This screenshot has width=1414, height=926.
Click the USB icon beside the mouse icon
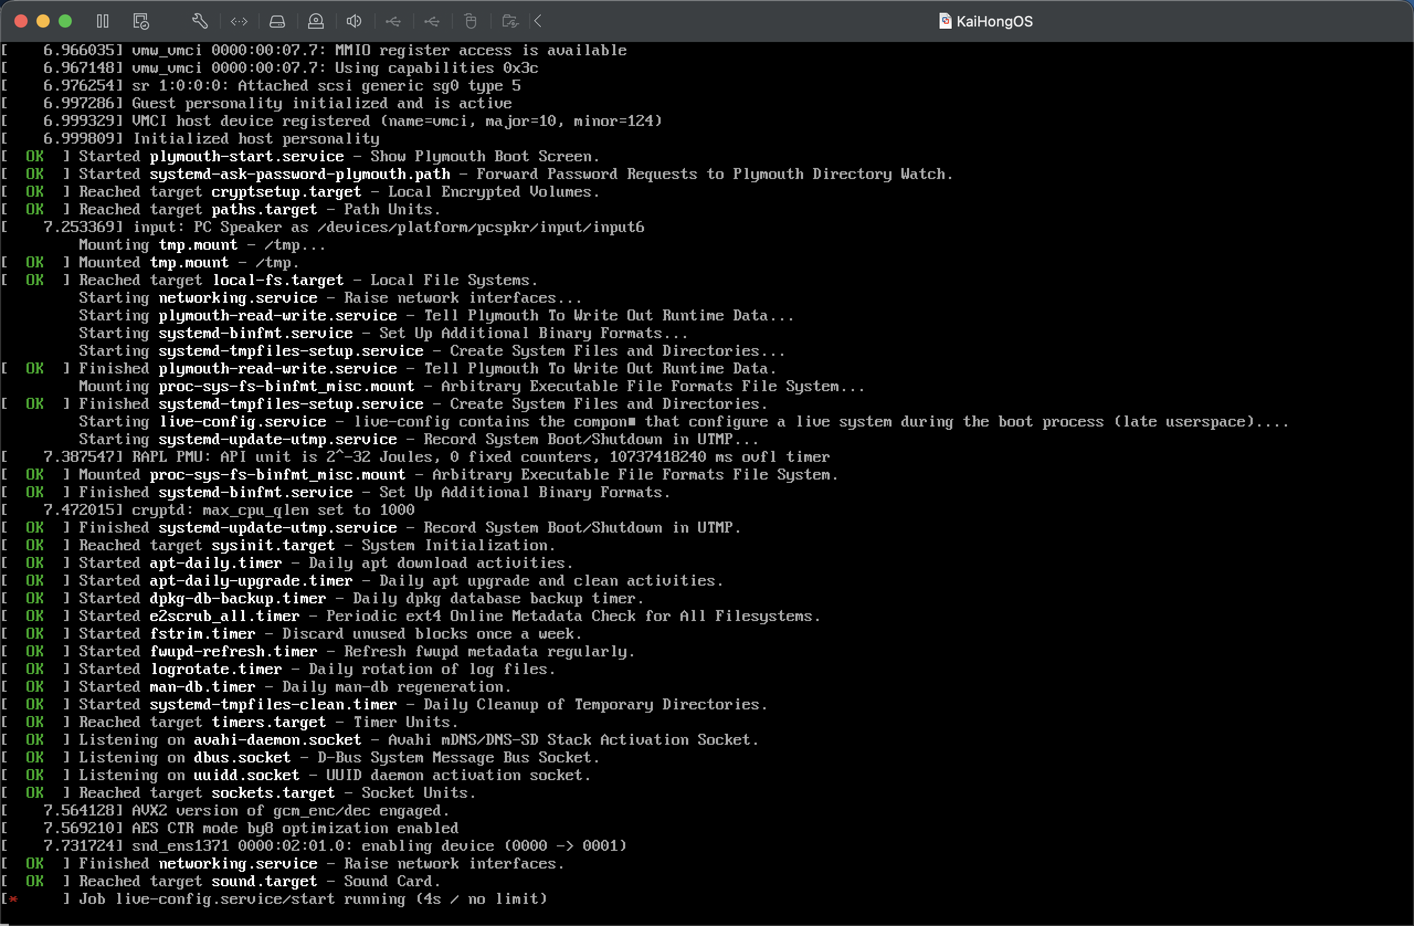[x=432, y=22]
